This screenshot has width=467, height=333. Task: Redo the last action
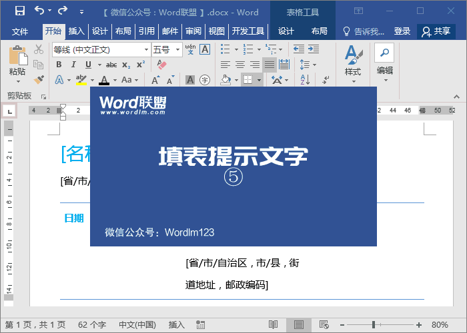click(63, 11)
